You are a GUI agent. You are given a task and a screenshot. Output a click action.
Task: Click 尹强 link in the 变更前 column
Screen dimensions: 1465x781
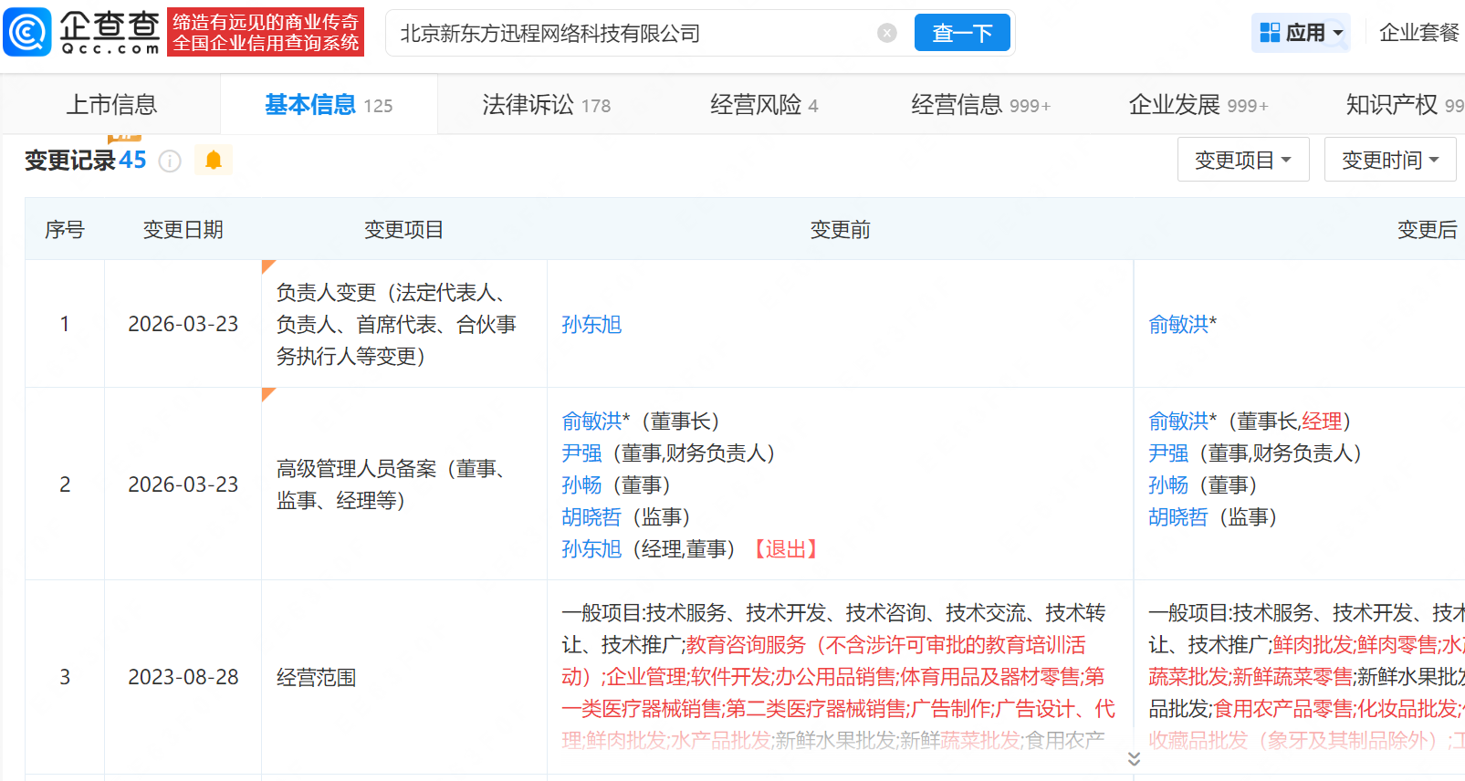tap(581, 453)
